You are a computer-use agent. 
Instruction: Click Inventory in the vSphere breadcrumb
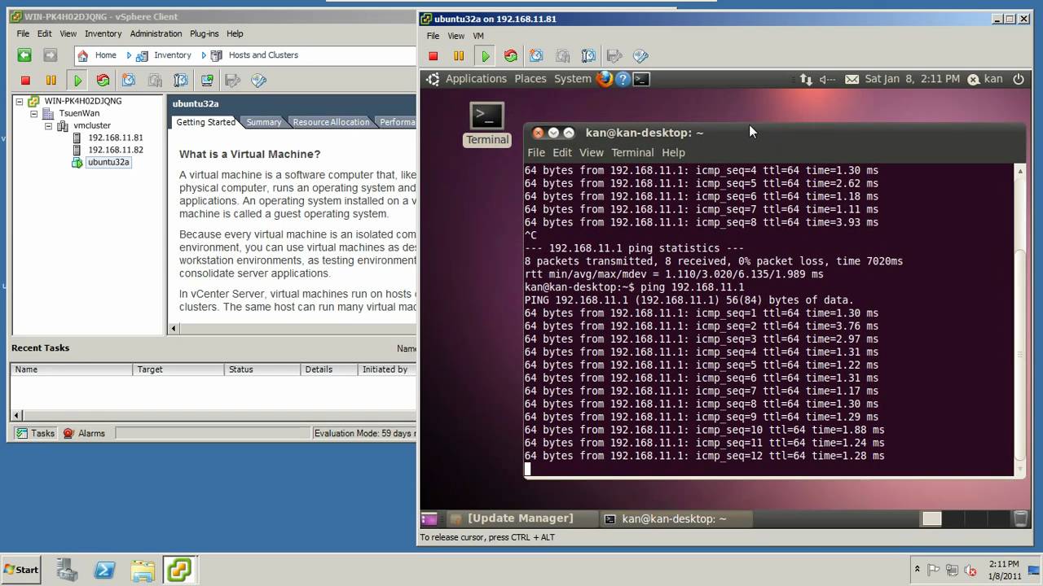(x=172, y=55)
